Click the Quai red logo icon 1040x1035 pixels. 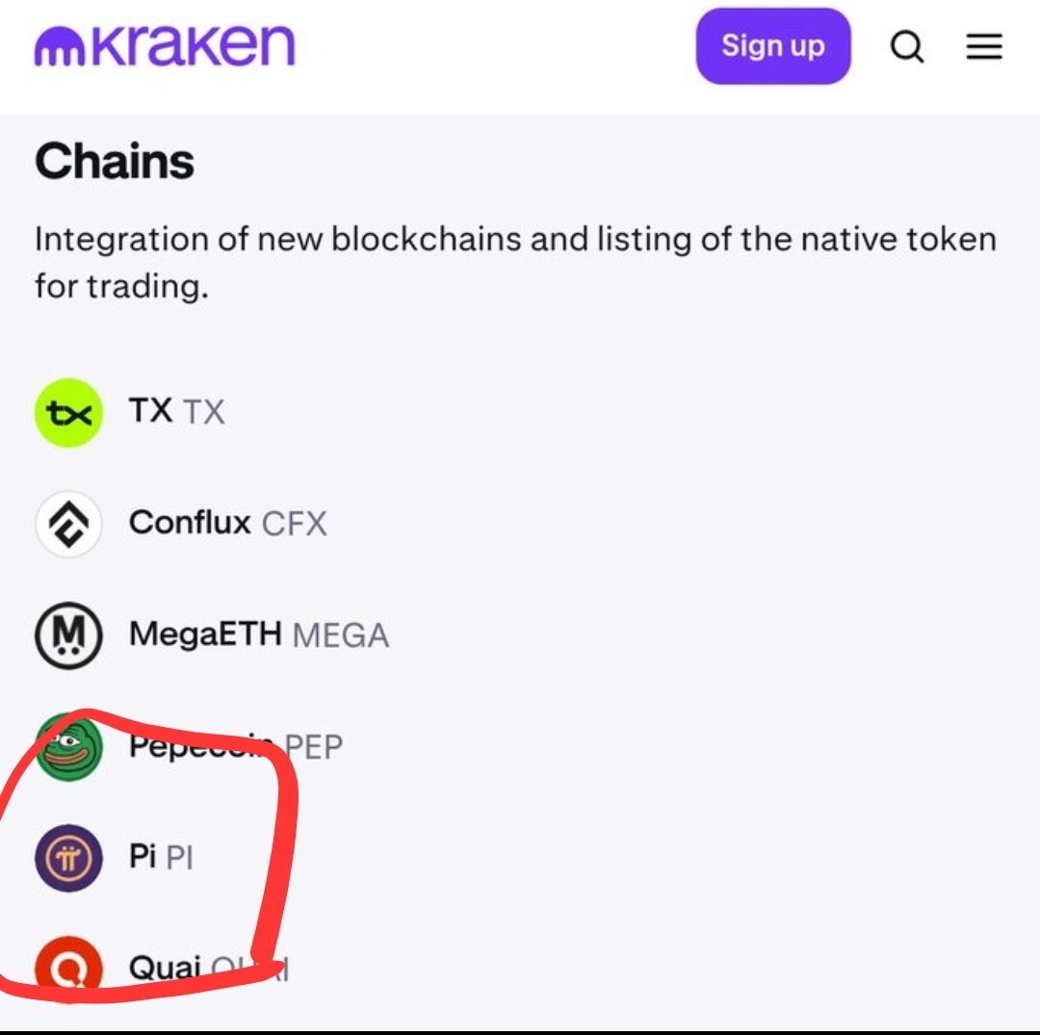point(68,967)
